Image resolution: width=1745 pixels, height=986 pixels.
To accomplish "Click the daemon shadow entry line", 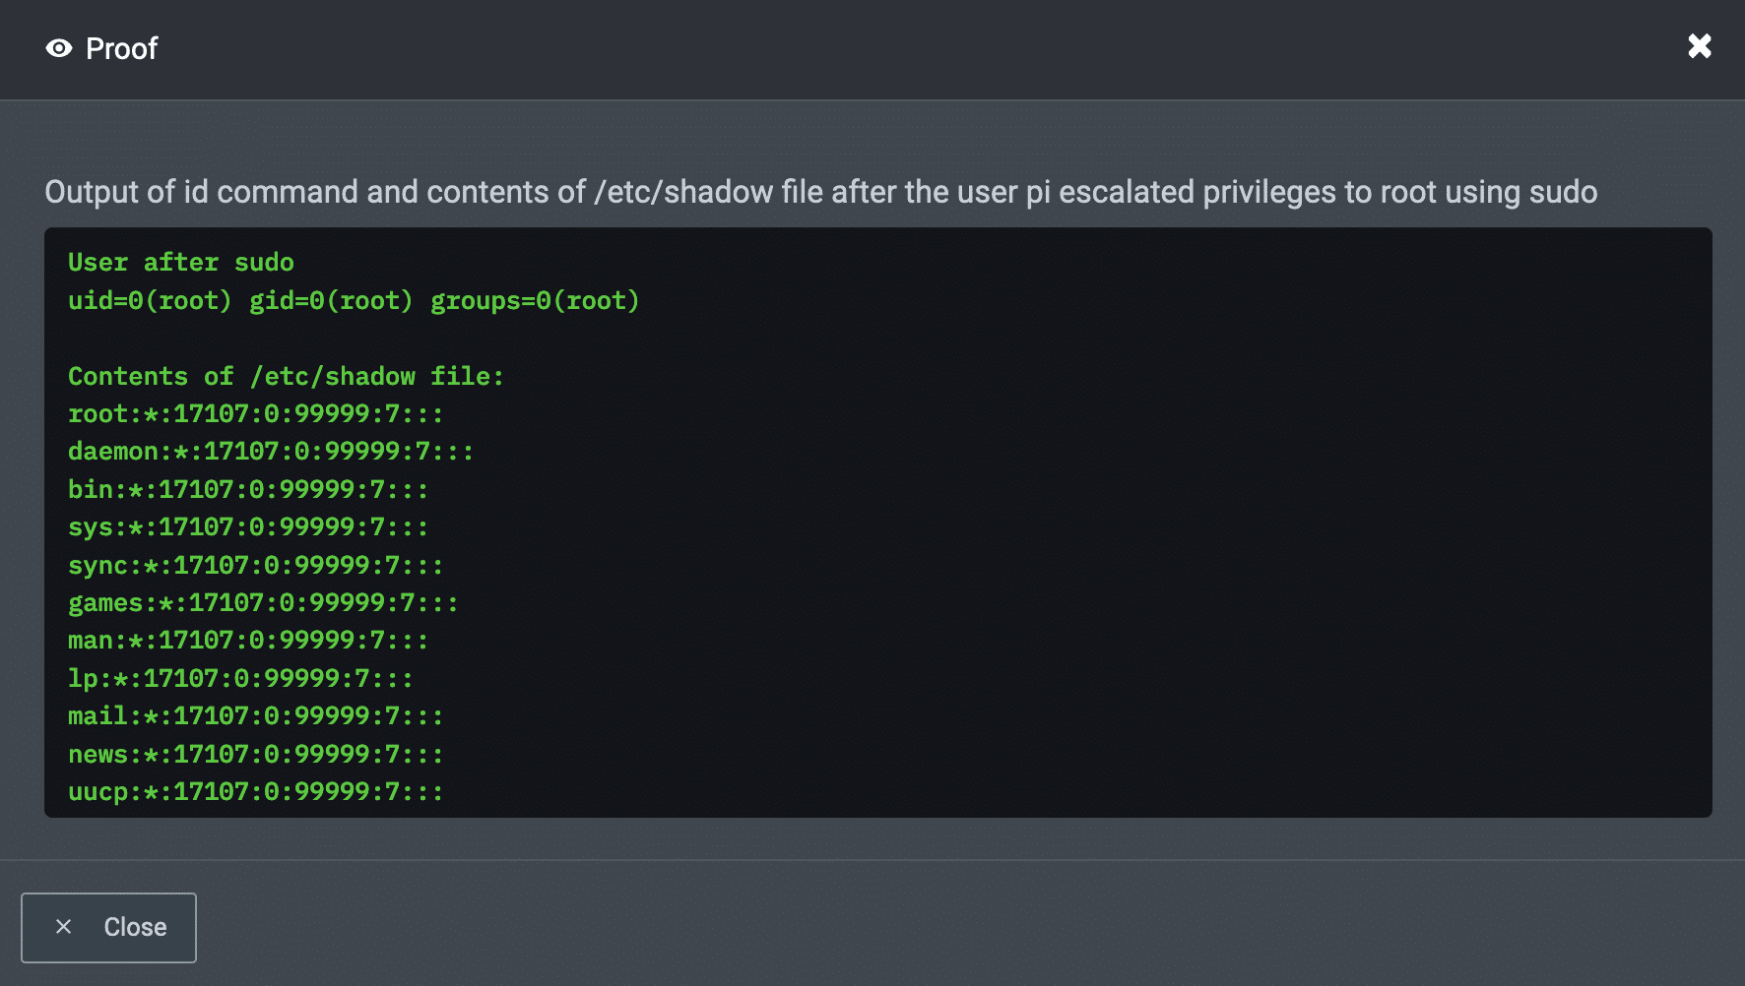I will 271,452.
